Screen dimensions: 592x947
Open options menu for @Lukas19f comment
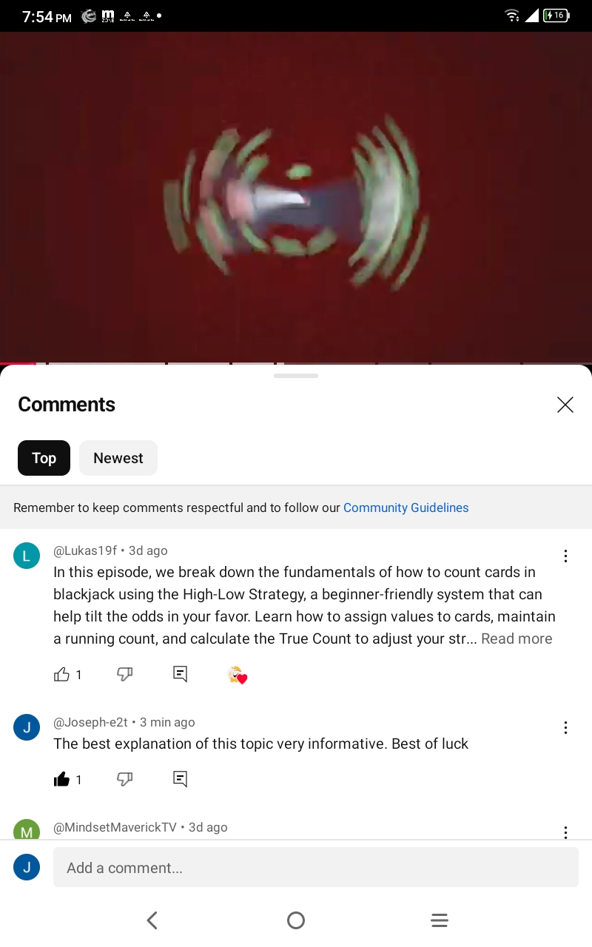click(565, 556)
